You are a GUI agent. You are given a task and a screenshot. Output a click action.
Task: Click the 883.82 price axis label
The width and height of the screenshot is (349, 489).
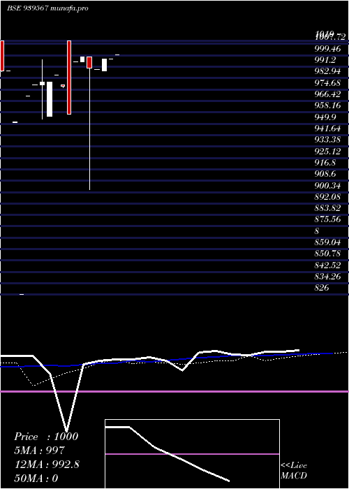(x=327, y=208)
